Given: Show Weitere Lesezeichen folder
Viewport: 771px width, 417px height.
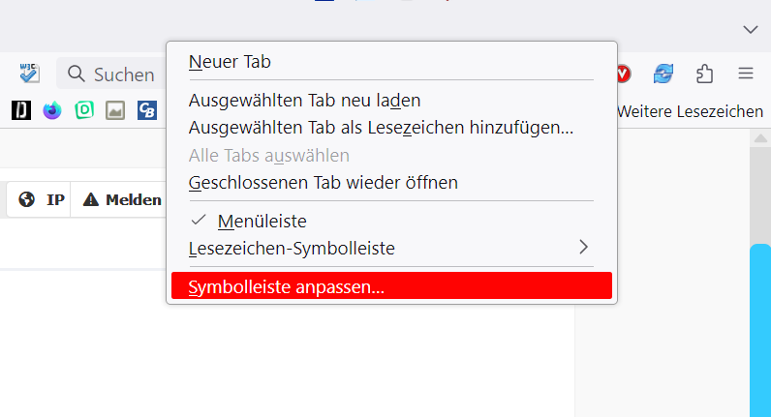Looking at the screenshot, I should click(690, 111).
